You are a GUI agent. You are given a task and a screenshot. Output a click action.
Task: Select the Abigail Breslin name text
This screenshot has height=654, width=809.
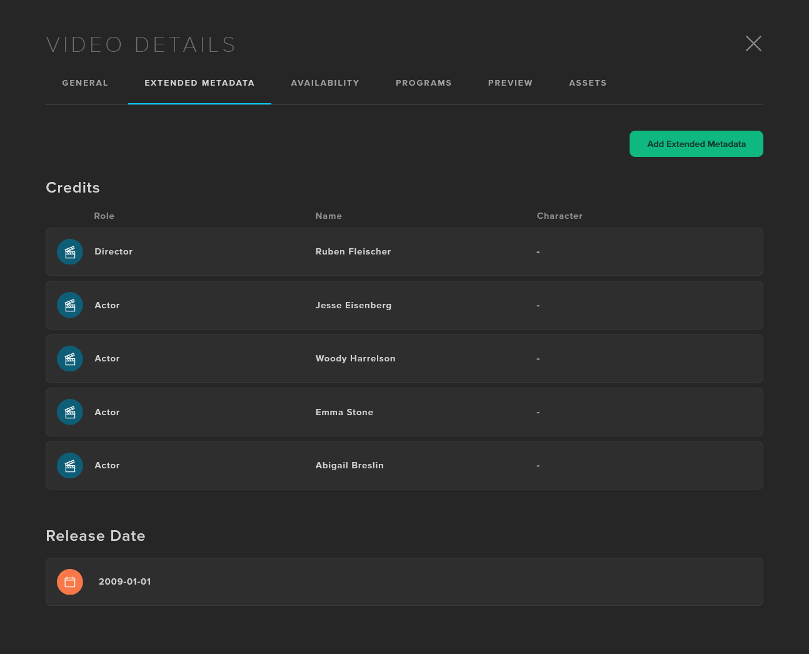tap(349, 466)
